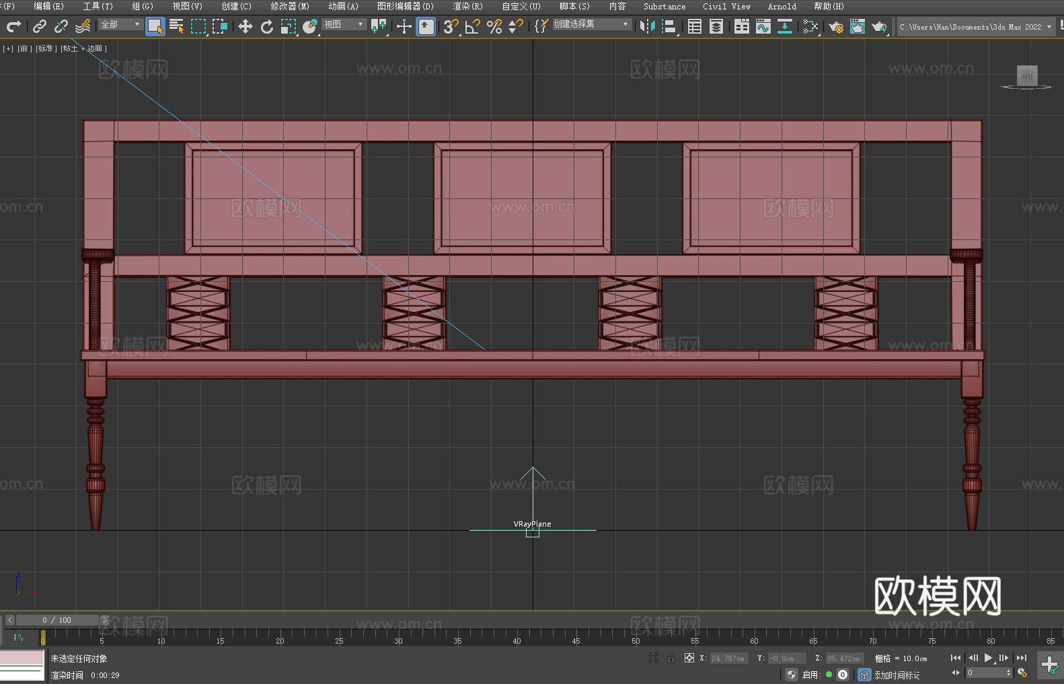Show the Ribbon toggle icon

pos(742,26)
